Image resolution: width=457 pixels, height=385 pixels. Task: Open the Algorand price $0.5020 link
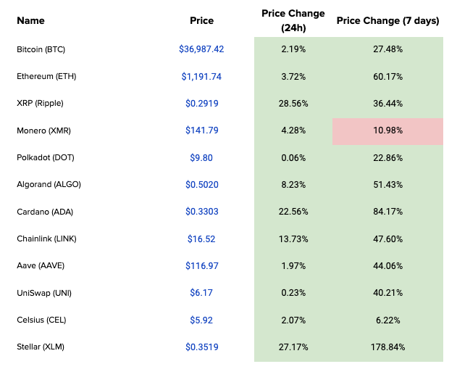[x=201, y=184]
